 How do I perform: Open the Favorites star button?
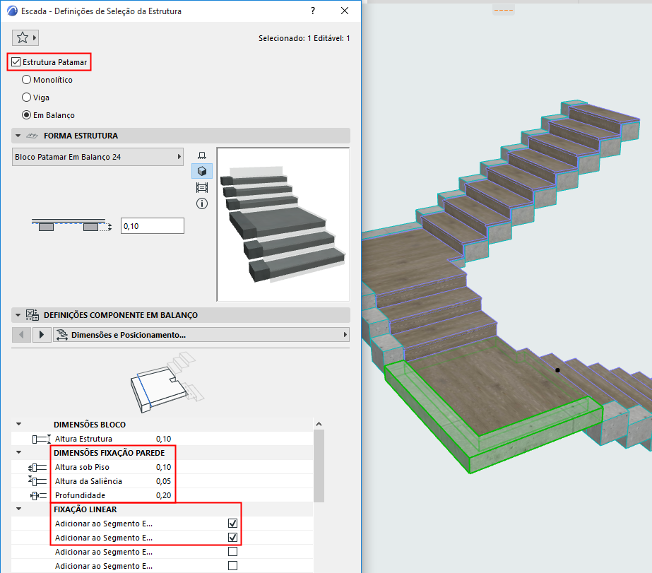[x=25, y=37]
